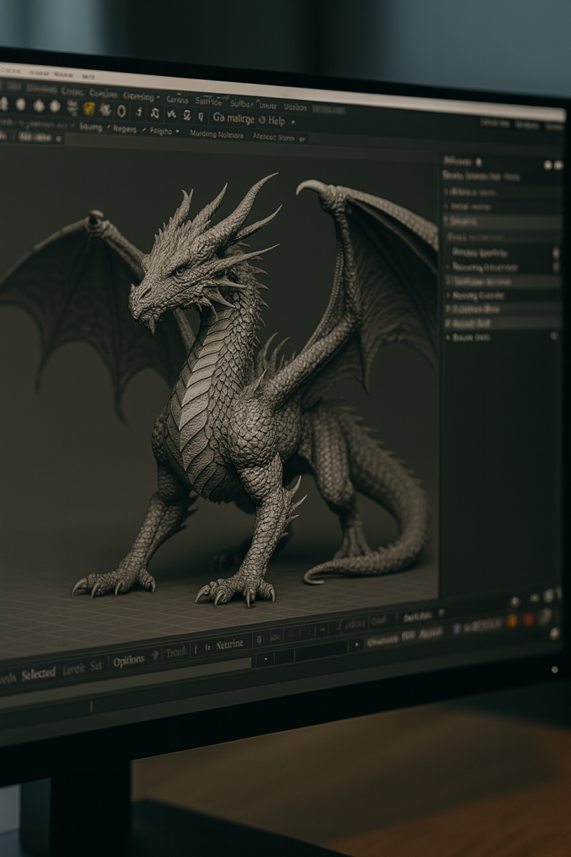Click the red icon at bottom right
Viewport: 571px width, 857px height.
529,619
